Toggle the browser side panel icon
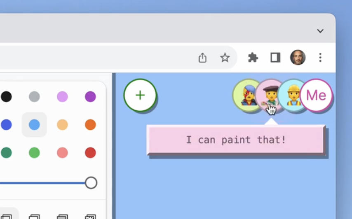The width and height of the screenshot is (352, 219). pyautogui.click(x=275, y=58)
